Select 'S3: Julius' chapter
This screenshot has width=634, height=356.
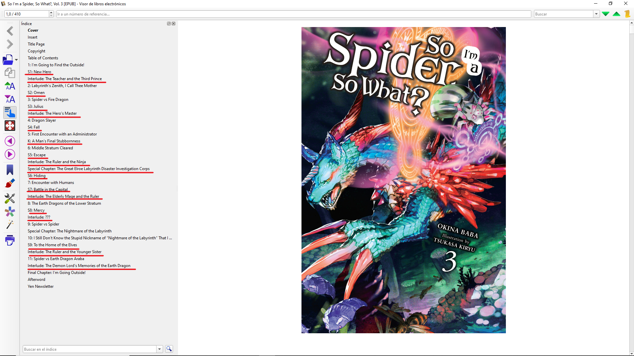pos(35,106)
